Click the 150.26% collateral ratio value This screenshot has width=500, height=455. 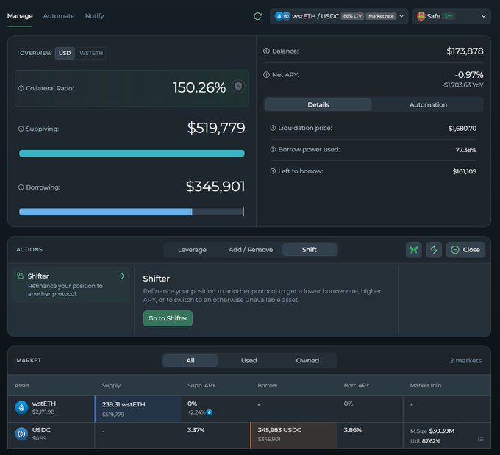[x=199, y=87]
